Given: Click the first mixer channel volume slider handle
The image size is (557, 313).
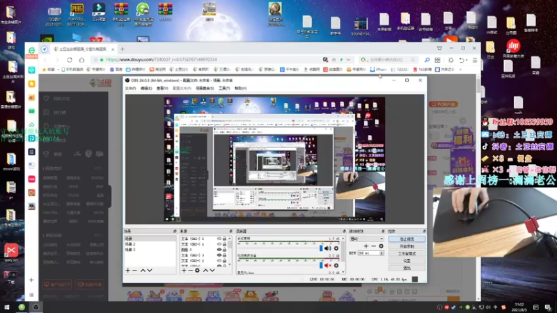Looking at the screenshot, I should (322, 248).
